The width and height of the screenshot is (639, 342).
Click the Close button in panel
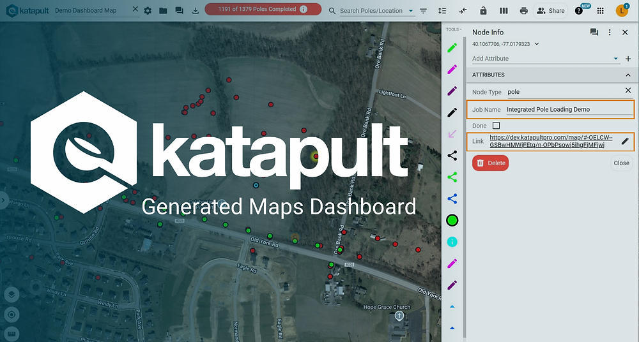(622, 163)
